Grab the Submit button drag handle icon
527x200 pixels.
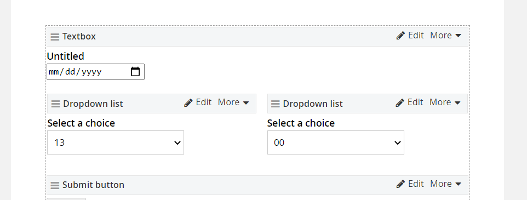[x=55, y=185]
